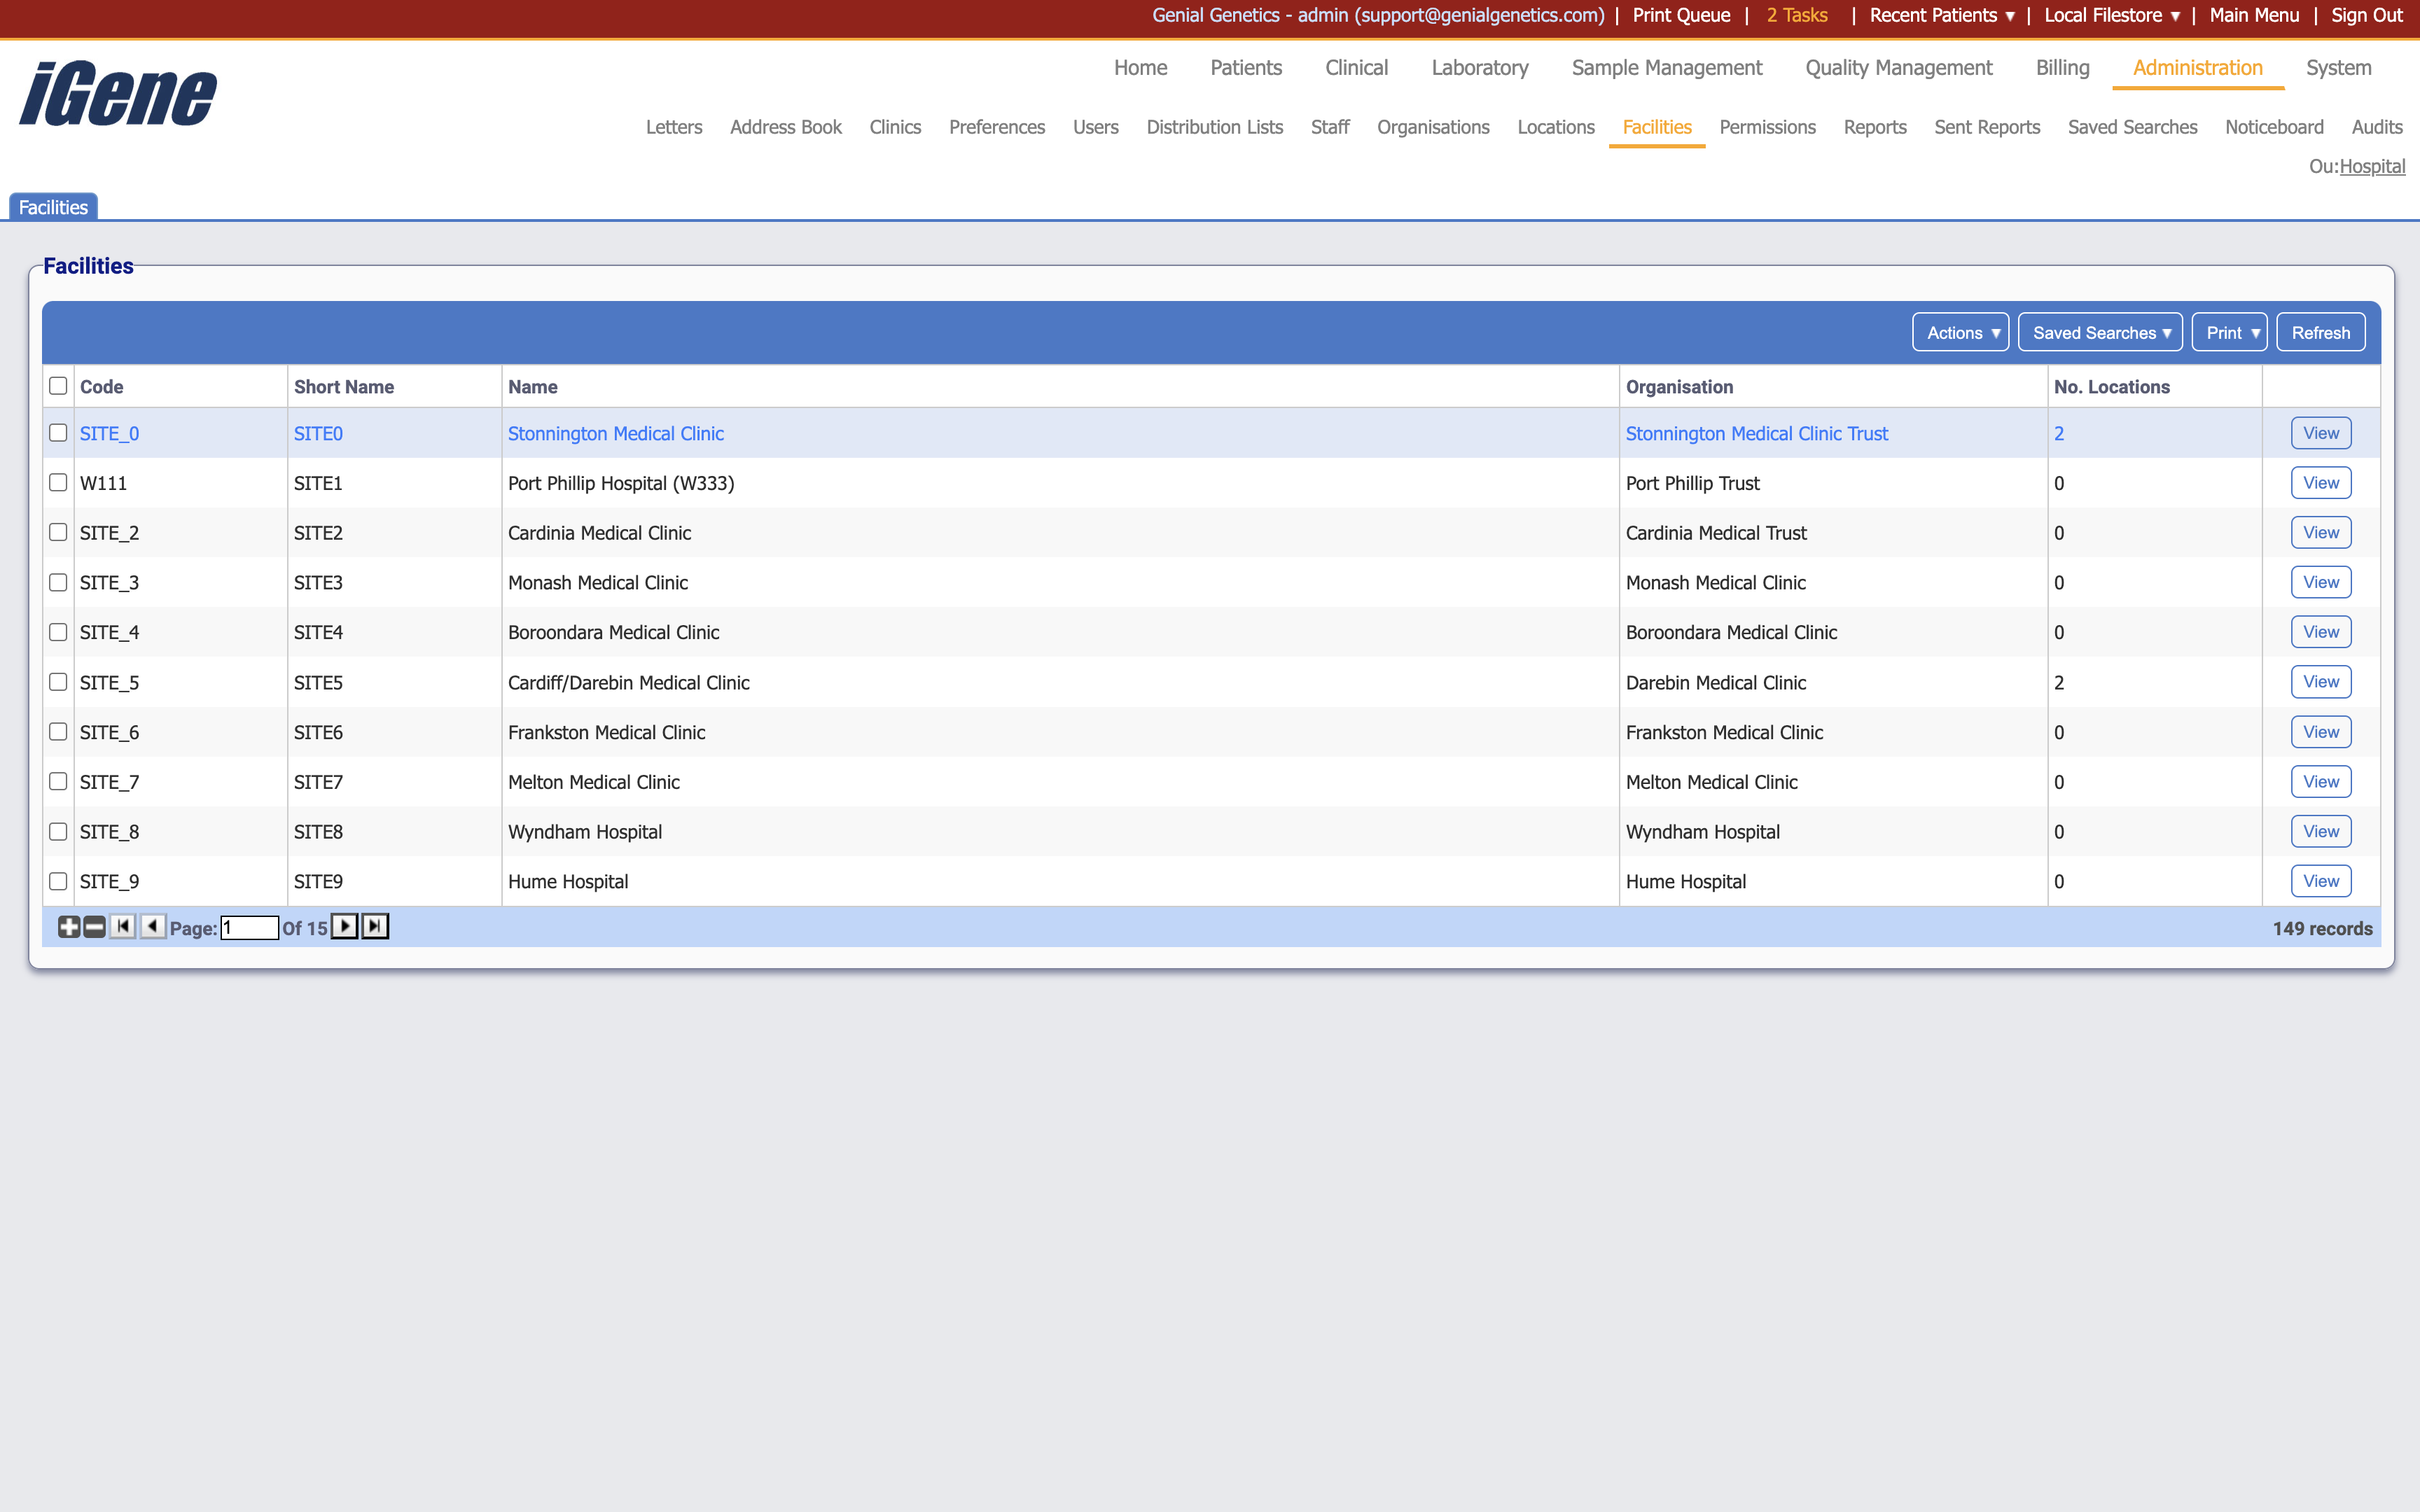Tick the checkbox for the SITE_5 row
Viewport: 2420px width, 1512px height.
pos(58,681)
